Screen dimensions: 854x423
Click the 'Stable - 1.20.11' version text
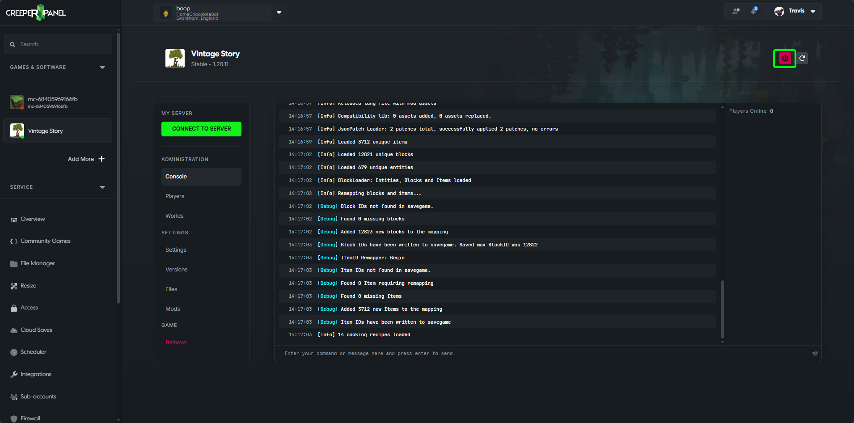(210, 64)
